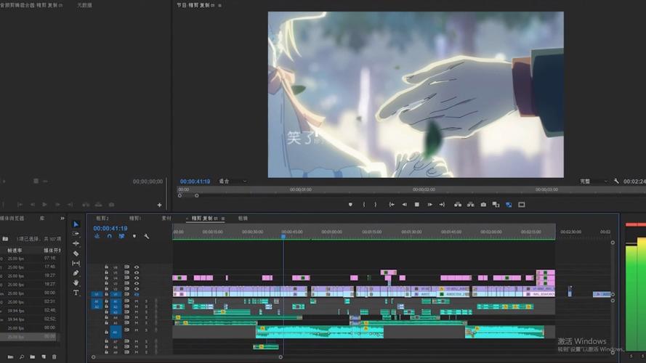Sort Project panel by 帧速率 column
Image resolution: width=646 pixels, height=363 pixels.
(15, 250)
